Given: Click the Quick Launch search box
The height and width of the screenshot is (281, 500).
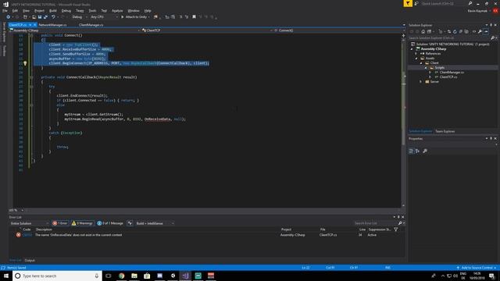Looking at the screenshot, I should tap(444, 3).
